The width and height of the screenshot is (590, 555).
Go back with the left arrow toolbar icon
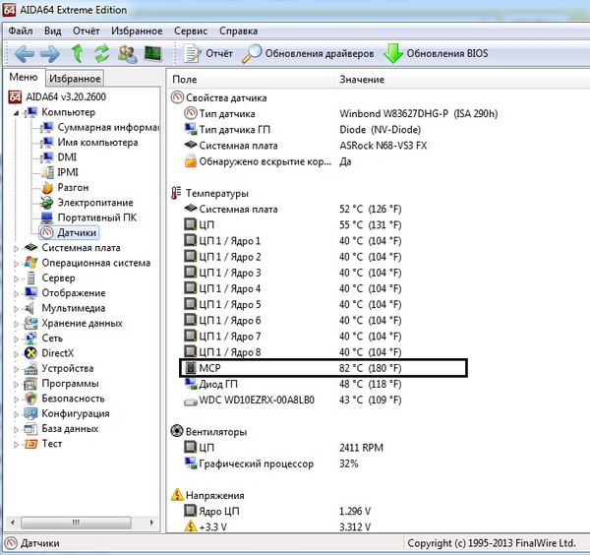coord(24,54)
